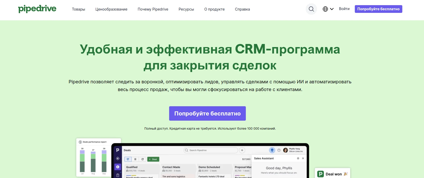Click the green + Deal button in preview
The width and height of the screenshot is (424, 178).
point(153,159)
